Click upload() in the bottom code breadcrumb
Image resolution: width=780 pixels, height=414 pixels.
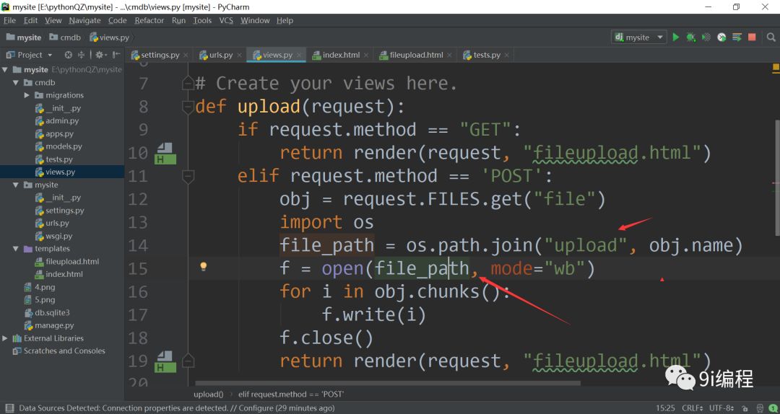click(209, 394)
